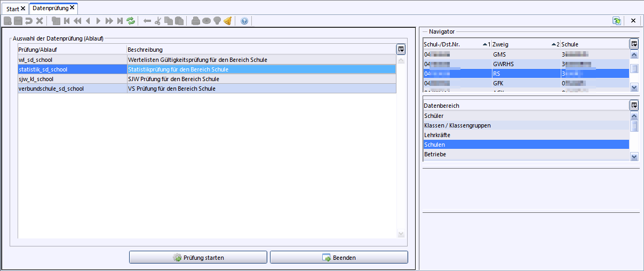Image resolution: width=644 pixels, height=271 pixels.
Task: Click the blue help question mark icon
Action: click(244, 21)
